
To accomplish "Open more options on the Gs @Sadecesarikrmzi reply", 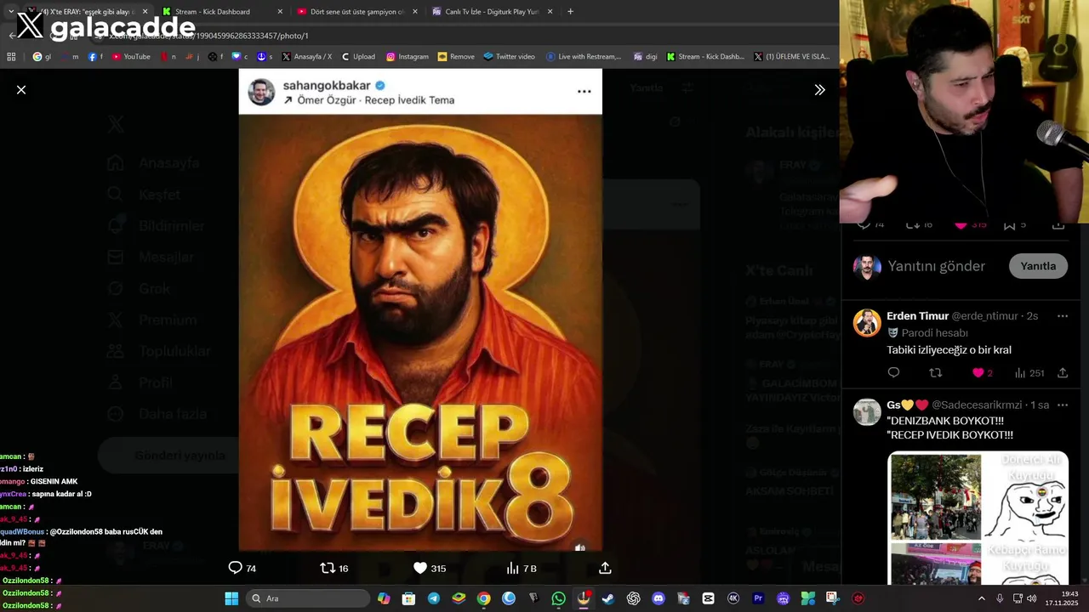I will (x=1062, y=405).
